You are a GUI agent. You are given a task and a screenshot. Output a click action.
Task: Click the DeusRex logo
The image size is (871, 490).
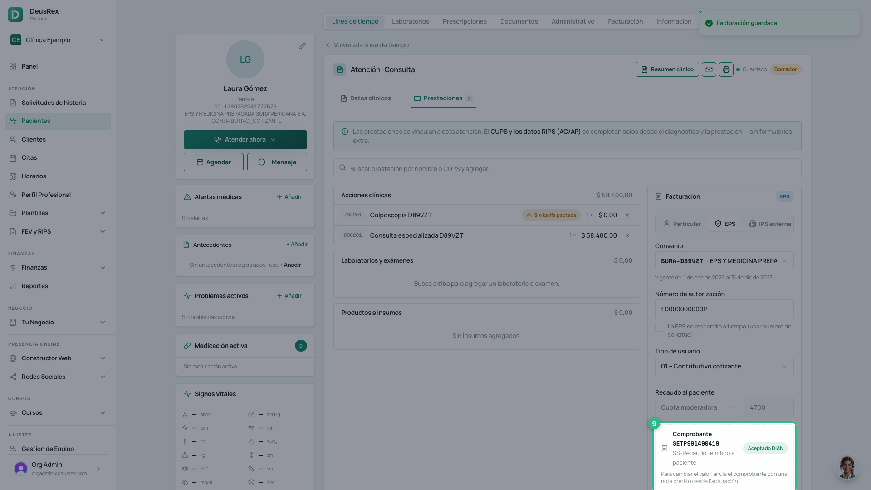15,15
